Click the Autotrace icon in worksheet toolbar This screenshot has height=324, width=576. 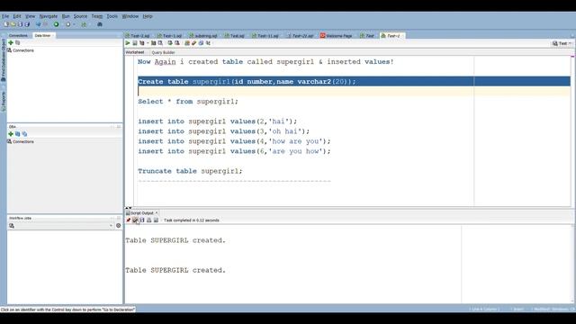pos(154,43)
